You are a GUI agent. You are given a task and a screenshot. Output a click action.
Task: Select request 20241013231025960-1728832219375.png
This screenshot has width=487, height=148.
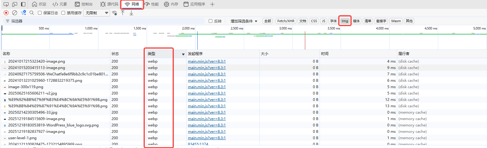coord(45,81)
